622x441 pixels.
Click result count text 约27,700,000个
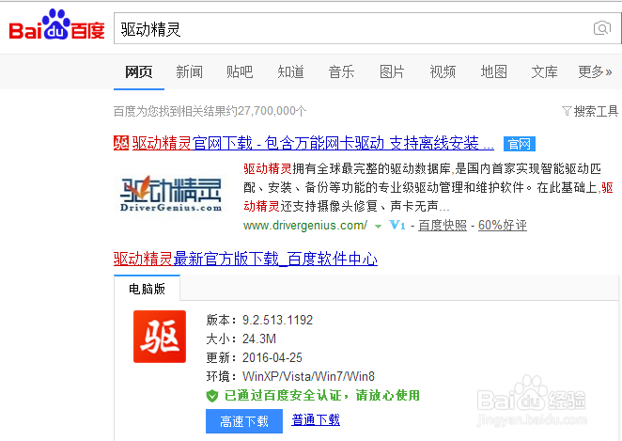point(268,111)
